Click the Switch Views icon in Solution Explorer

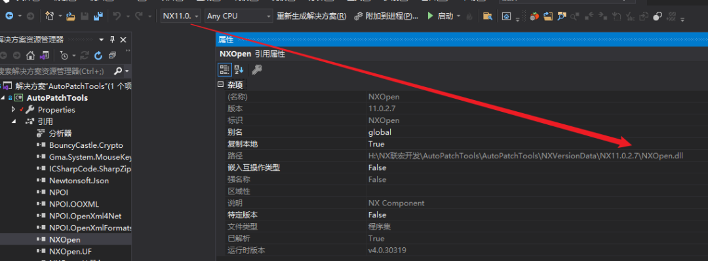pos(45,56)
